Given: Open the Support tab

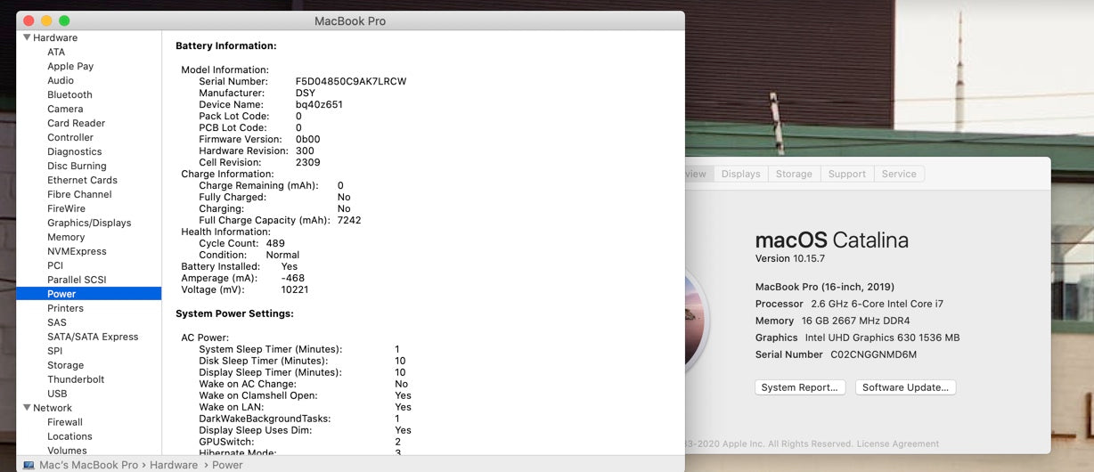Looking at the screenshot, I should click(x=846, y=174).
